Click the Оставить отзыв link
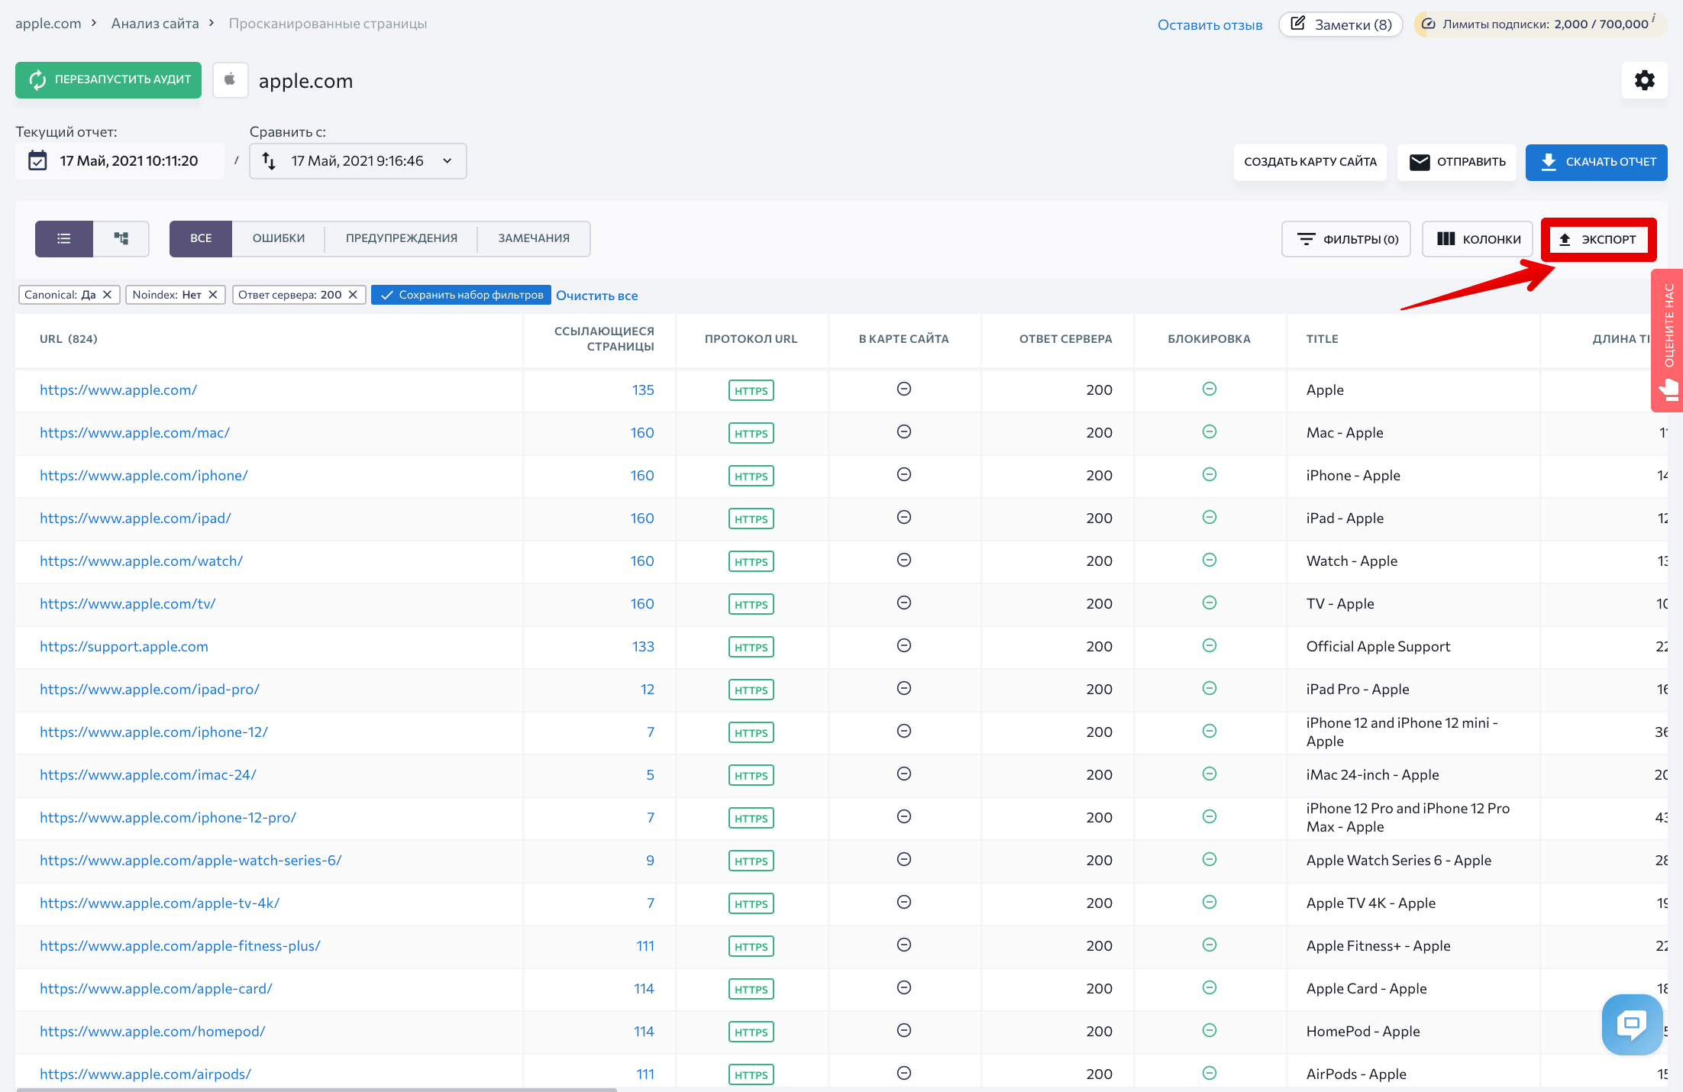The height and width of the screenshot is (1092, 1683). coord(1210,25)
